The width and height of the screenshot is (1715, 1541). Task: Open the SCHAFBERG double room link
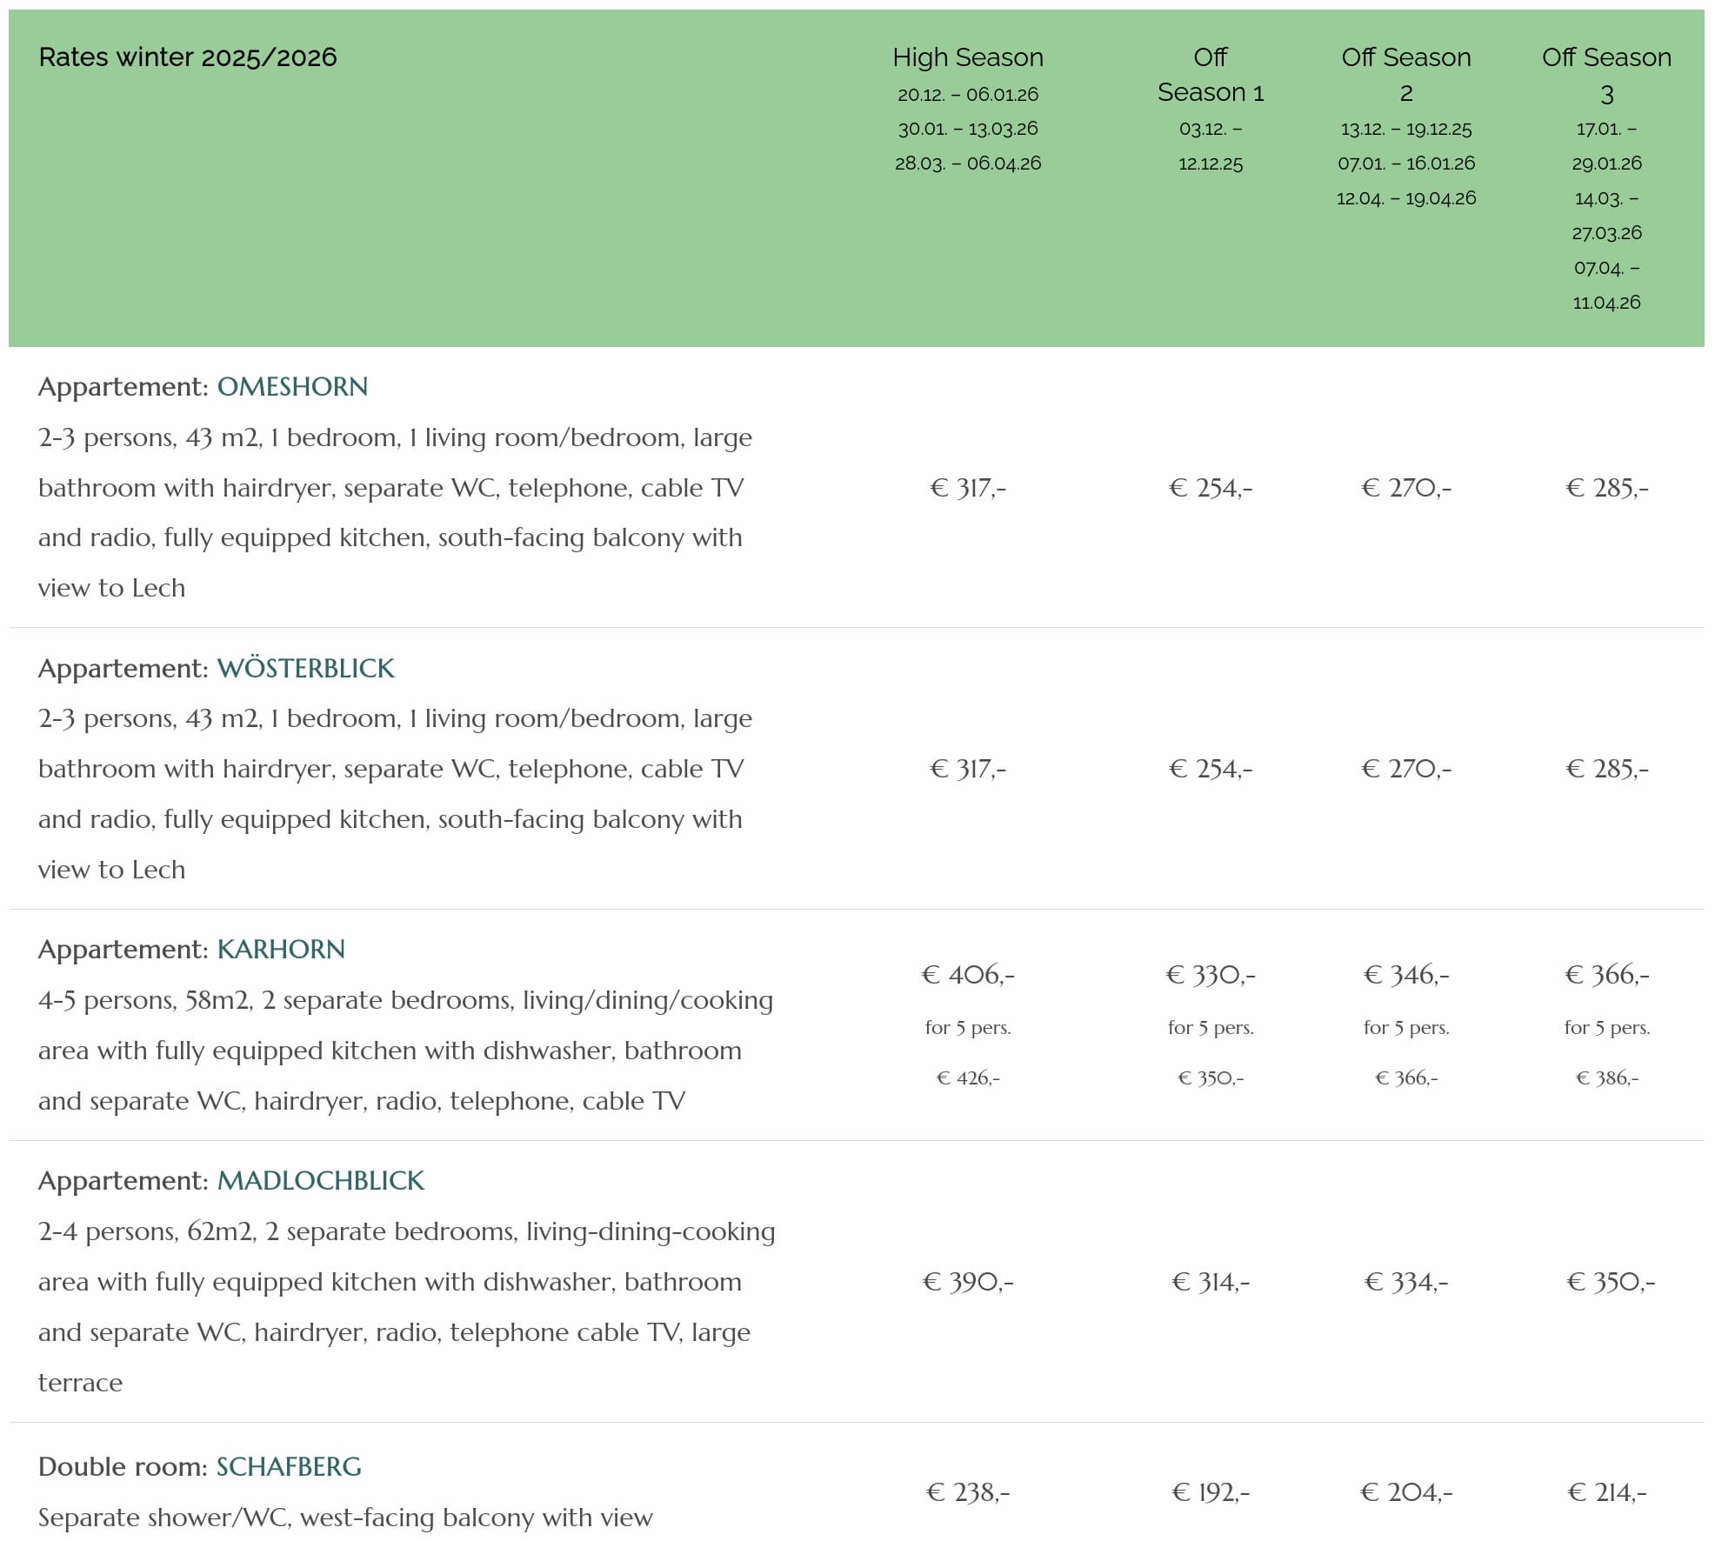click(289, 1466)
